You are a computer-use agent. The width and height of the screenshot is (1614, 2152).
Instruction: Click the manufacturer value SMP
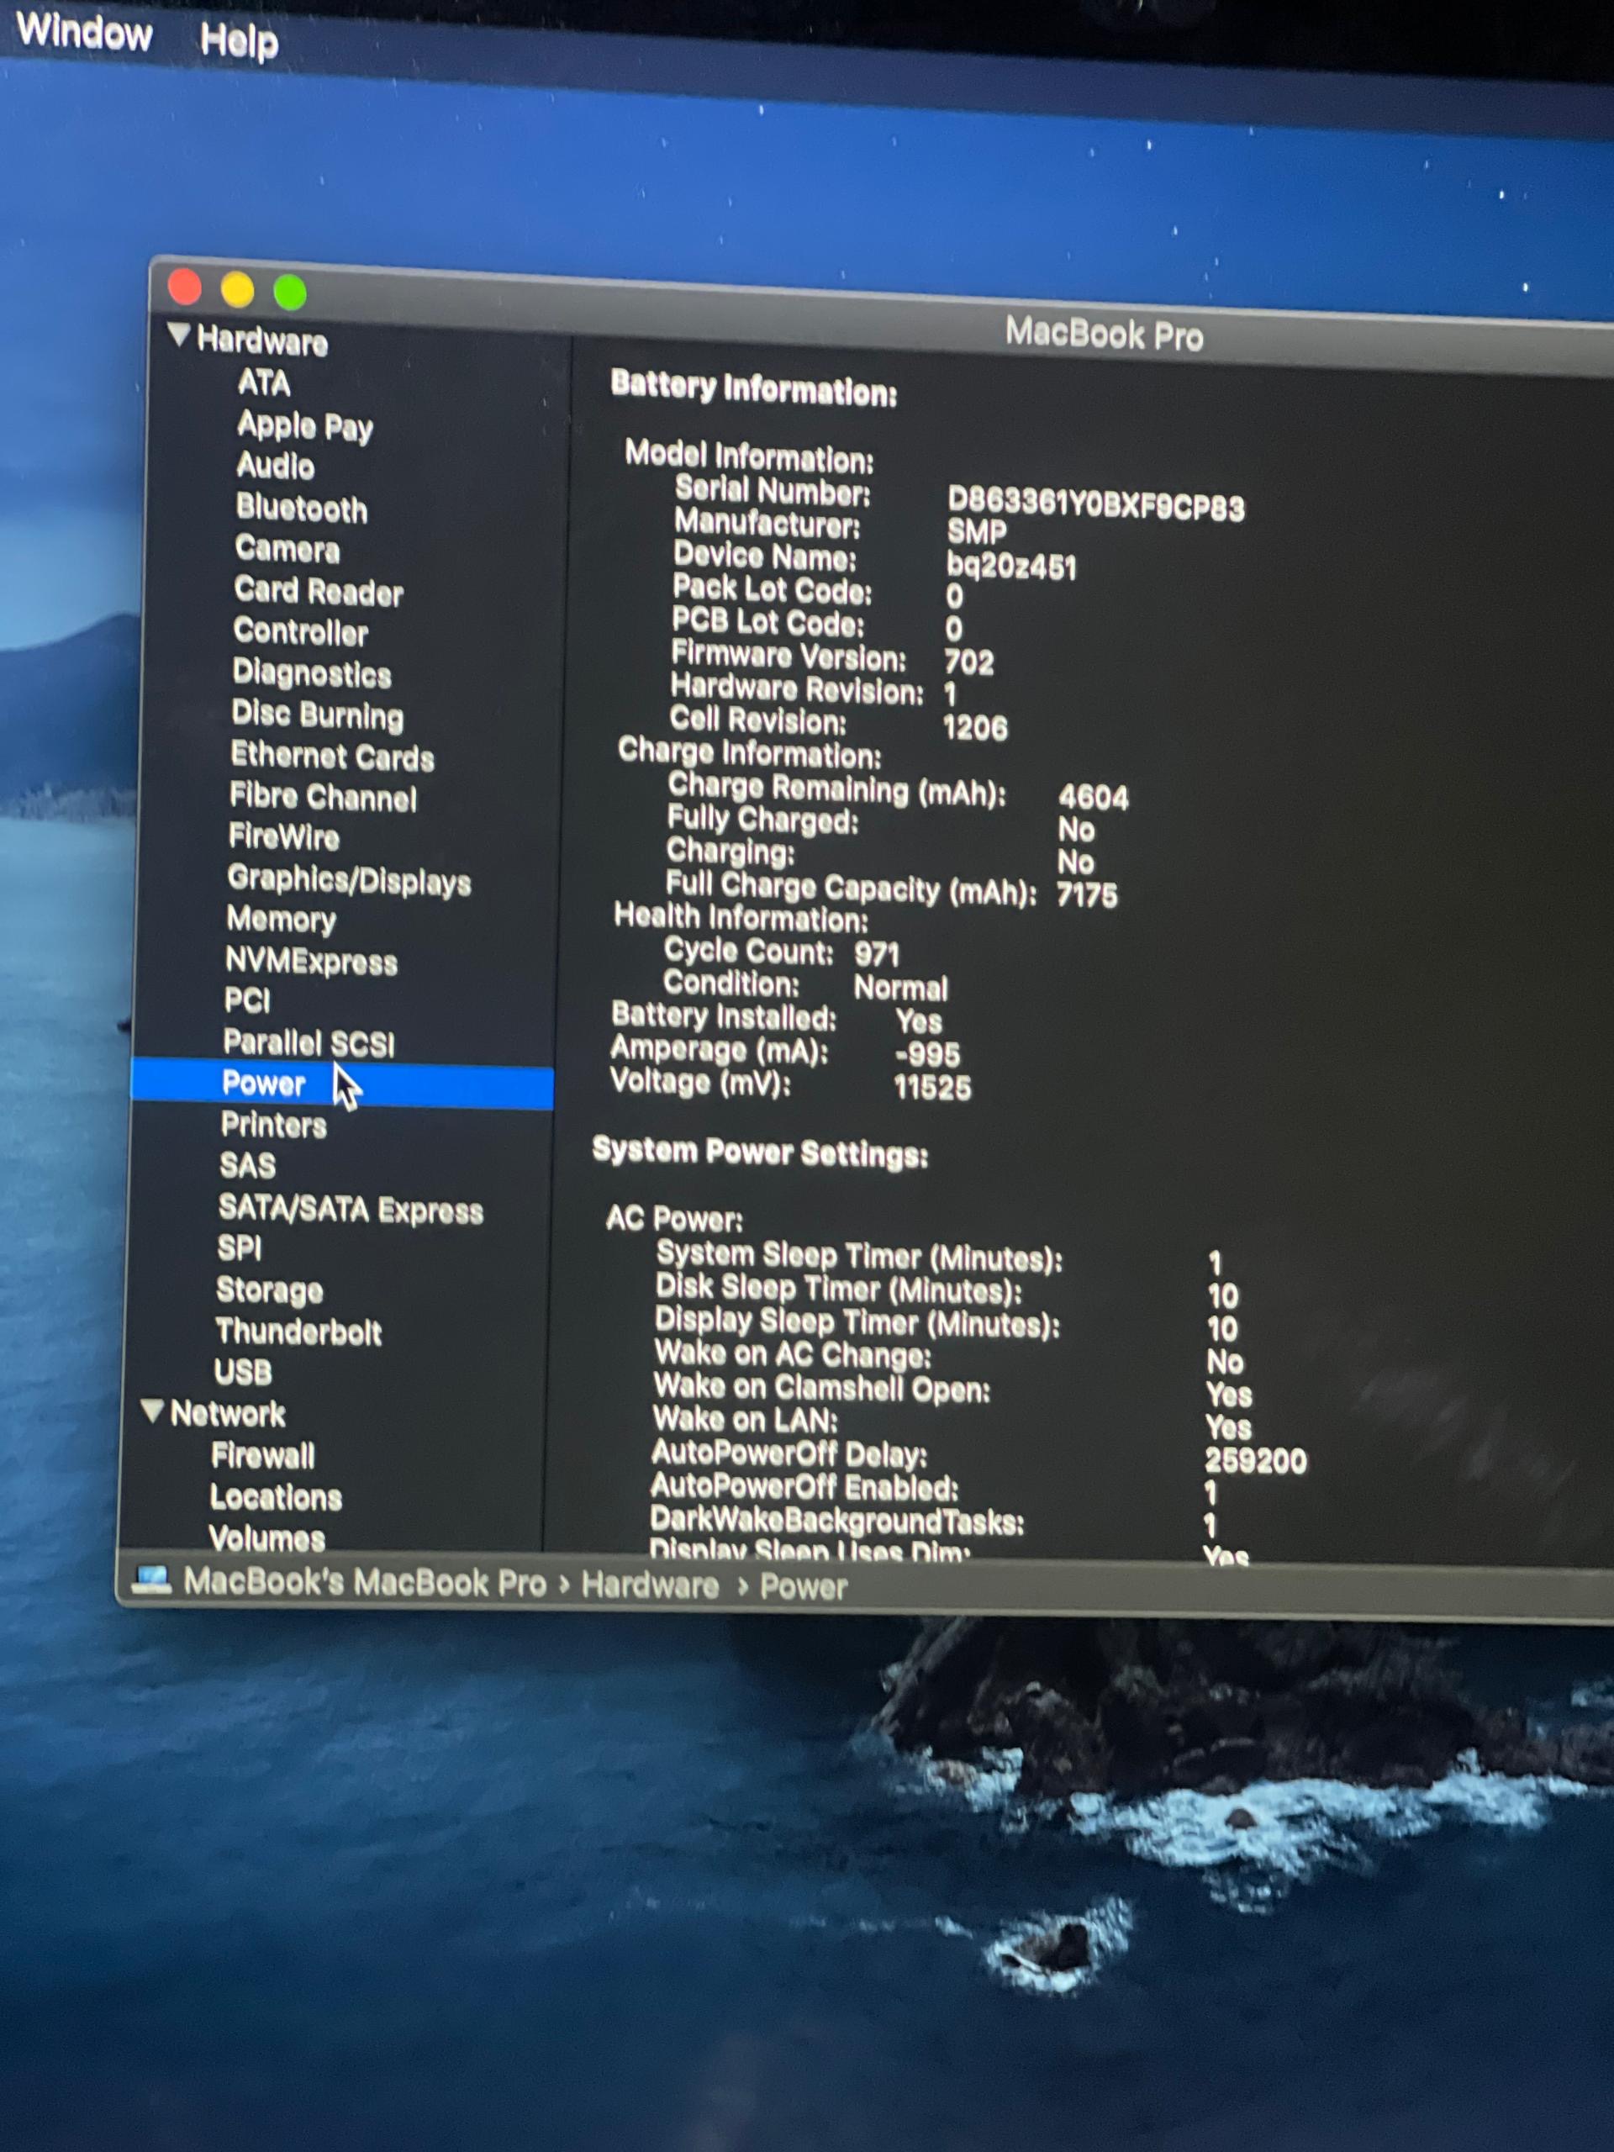(x=976, y=531)
